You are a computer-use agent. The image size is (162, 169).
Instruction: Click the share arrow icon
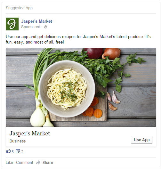pyautogui.click(x=38, y=162)
